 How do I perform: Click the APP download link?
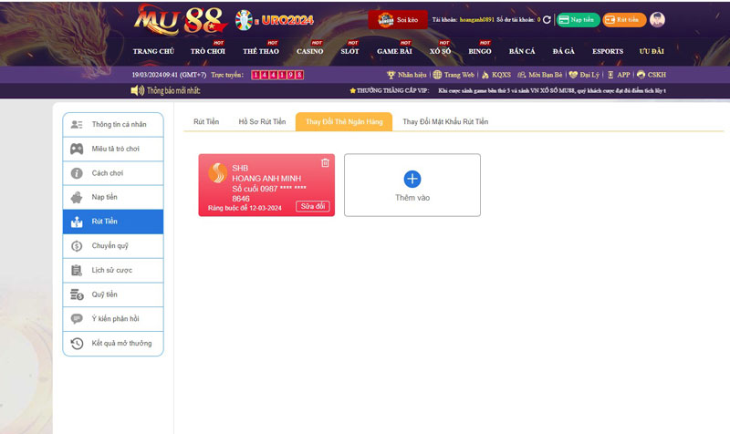pyautogui.click(x=619, y=75)
